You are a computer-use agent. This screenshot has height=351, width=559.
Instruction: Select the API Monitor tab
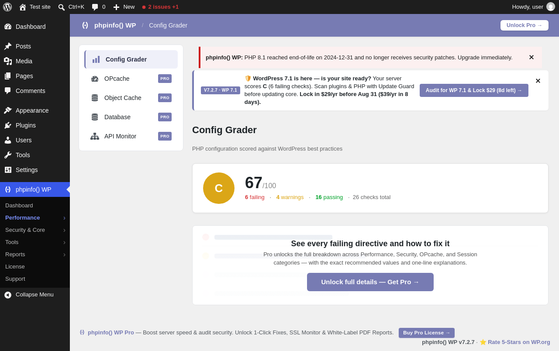coord(131,136)
